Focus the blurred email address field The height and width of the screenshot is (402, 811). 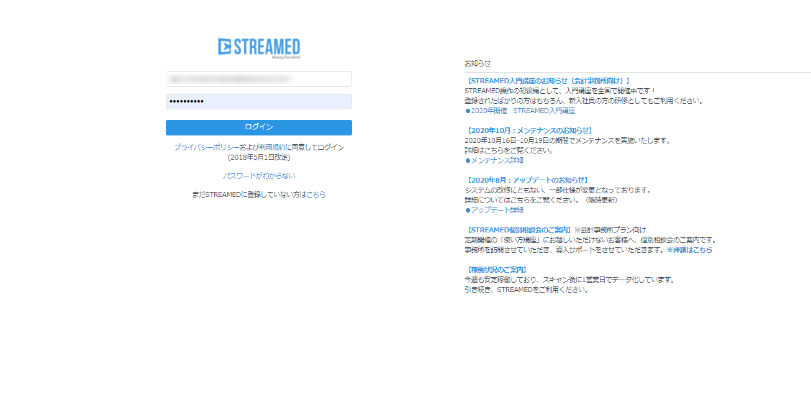(x=259, y=80)
